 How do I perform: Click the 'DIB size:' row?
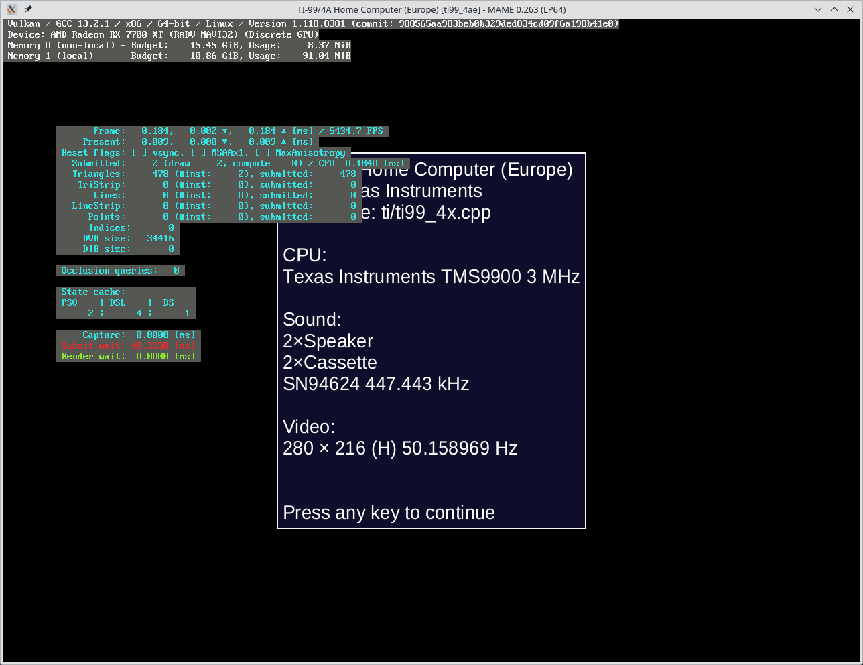118,249
